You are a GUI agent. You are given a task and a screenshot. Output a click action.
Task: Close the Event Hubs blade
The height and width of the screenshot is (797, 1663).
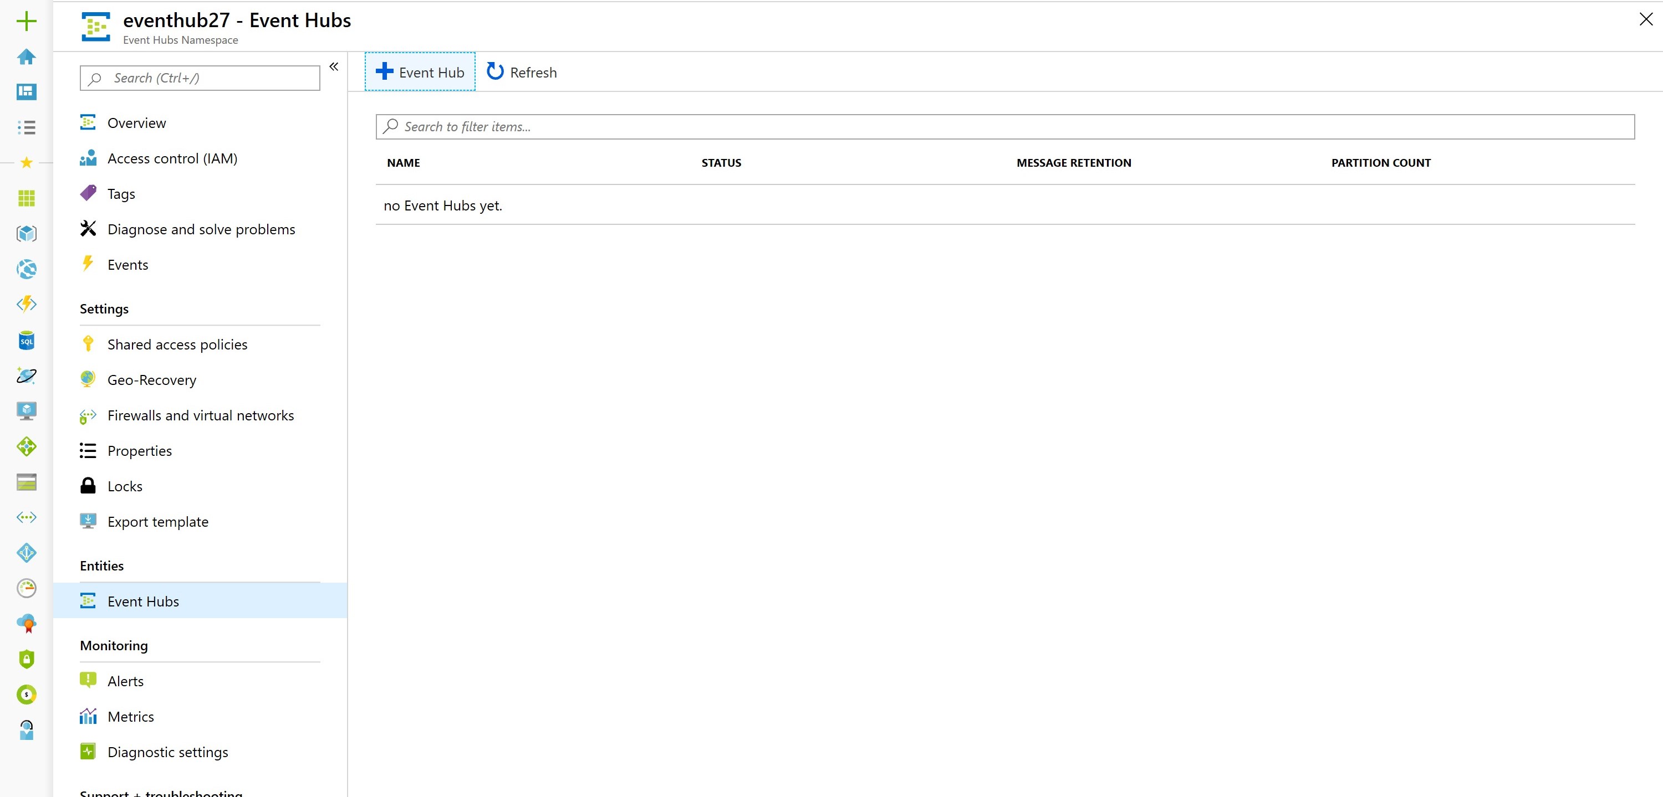1646,20
